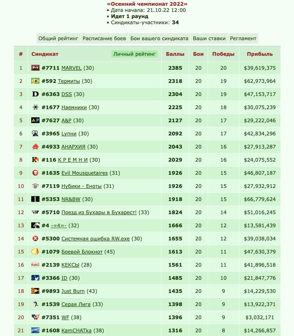Click the КЕКСЫ KeKC logo icon
This screenshot has width=294, height=336.
click(35, 265)
